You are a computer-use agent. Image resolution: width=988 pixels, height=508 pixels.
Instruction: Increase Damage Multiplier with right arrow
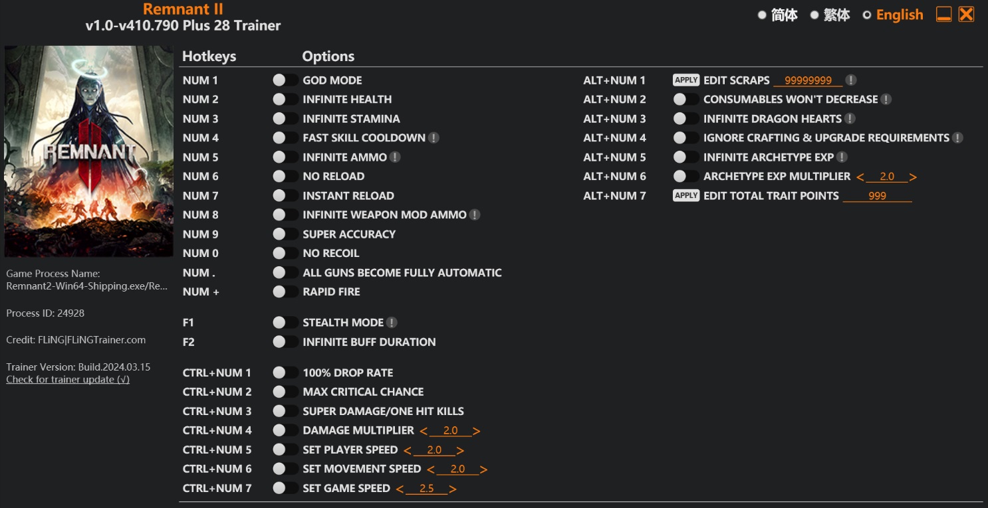point(477,431)
